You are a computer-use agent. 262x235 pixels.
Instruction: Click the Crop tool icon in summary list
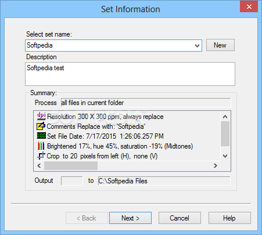[41, 156]
